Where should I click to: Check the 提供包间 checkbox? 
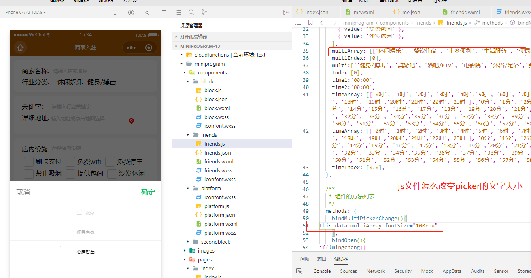(x=70, y=174)
